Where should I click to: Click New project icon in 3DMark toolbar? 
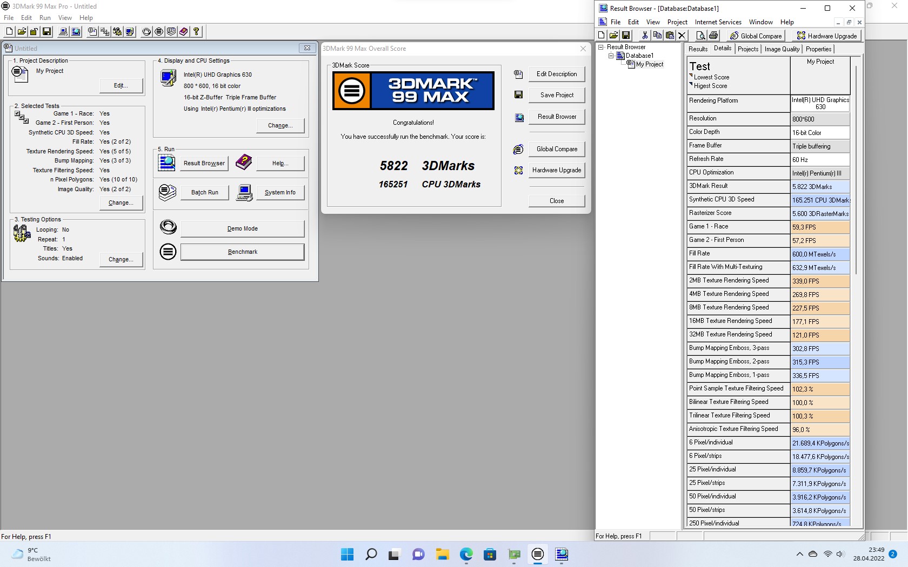[9, 32]
